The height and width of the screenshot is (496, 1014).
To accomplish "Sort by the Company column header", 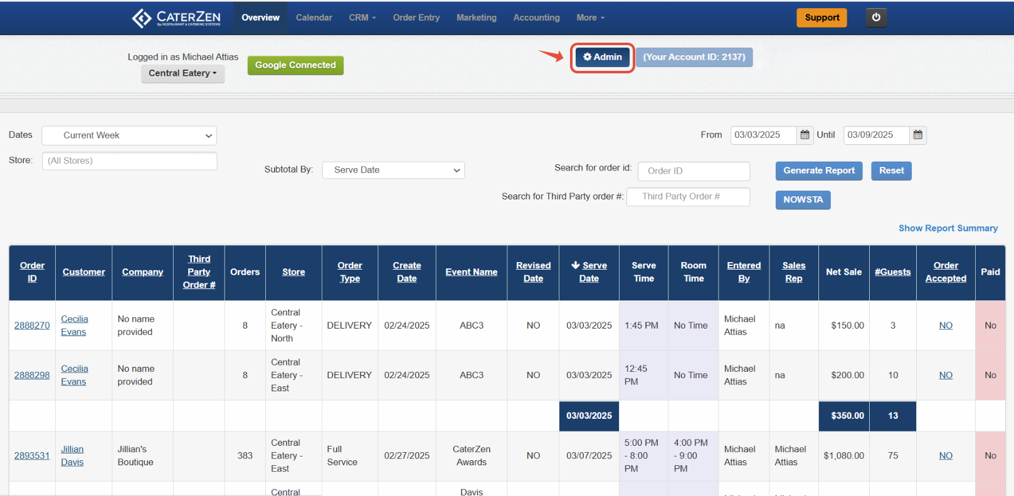I will pos(142,272).
